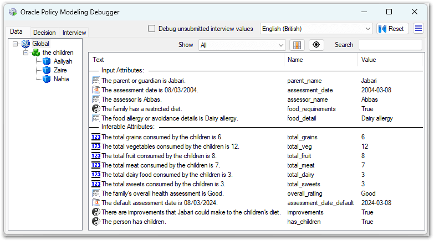Sort by the Name column header
The width and height of the screenshot is (434, 241).
pyautogui.click(x=321, y=60)
